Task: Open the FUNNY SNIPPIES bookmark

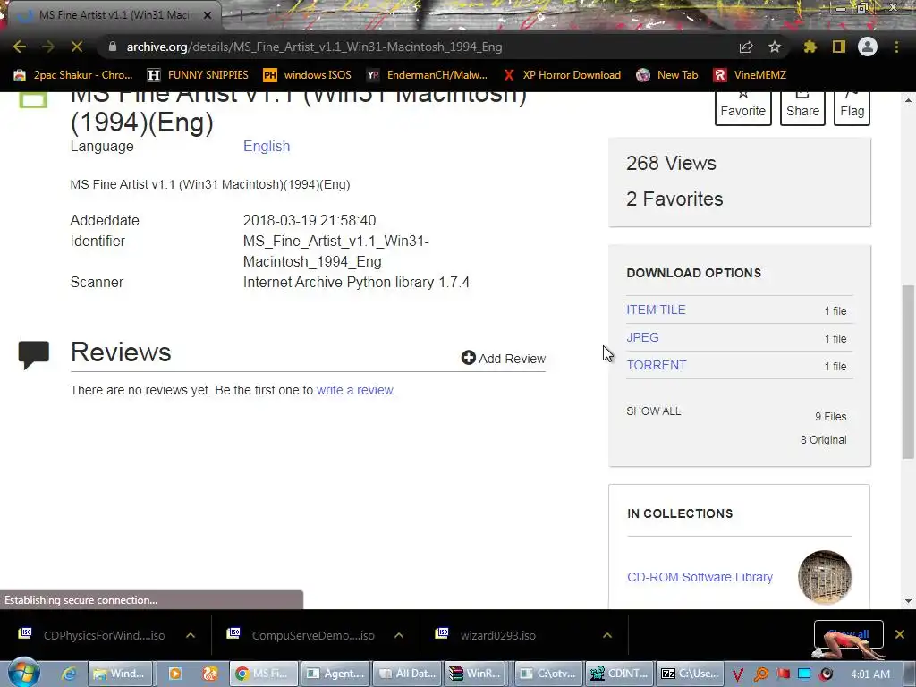Action: (x=198, y=75)
